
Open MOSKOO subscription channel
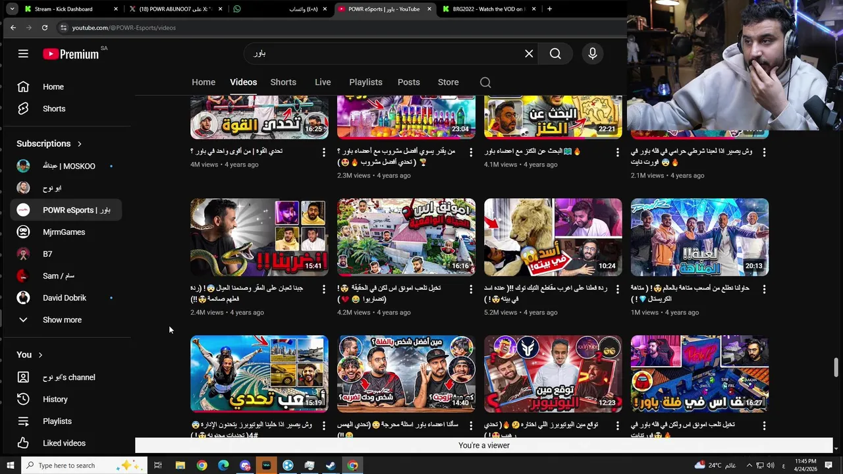(66, 166)
